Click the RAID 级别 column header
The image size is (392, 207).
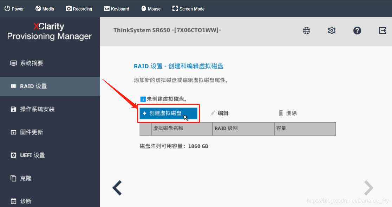click(x=243, y=129)
